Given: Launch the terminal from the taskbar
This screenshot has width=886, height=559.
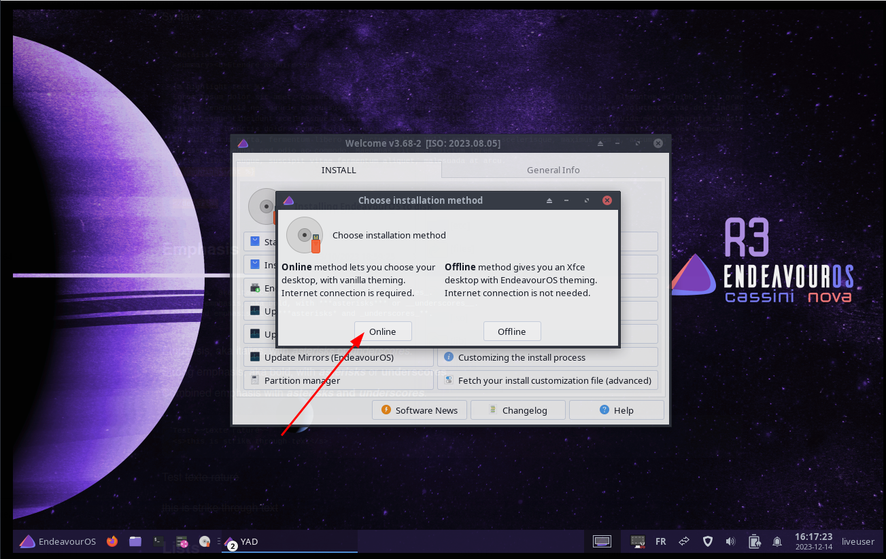Looking at the screenshot, I should point(158,541).
